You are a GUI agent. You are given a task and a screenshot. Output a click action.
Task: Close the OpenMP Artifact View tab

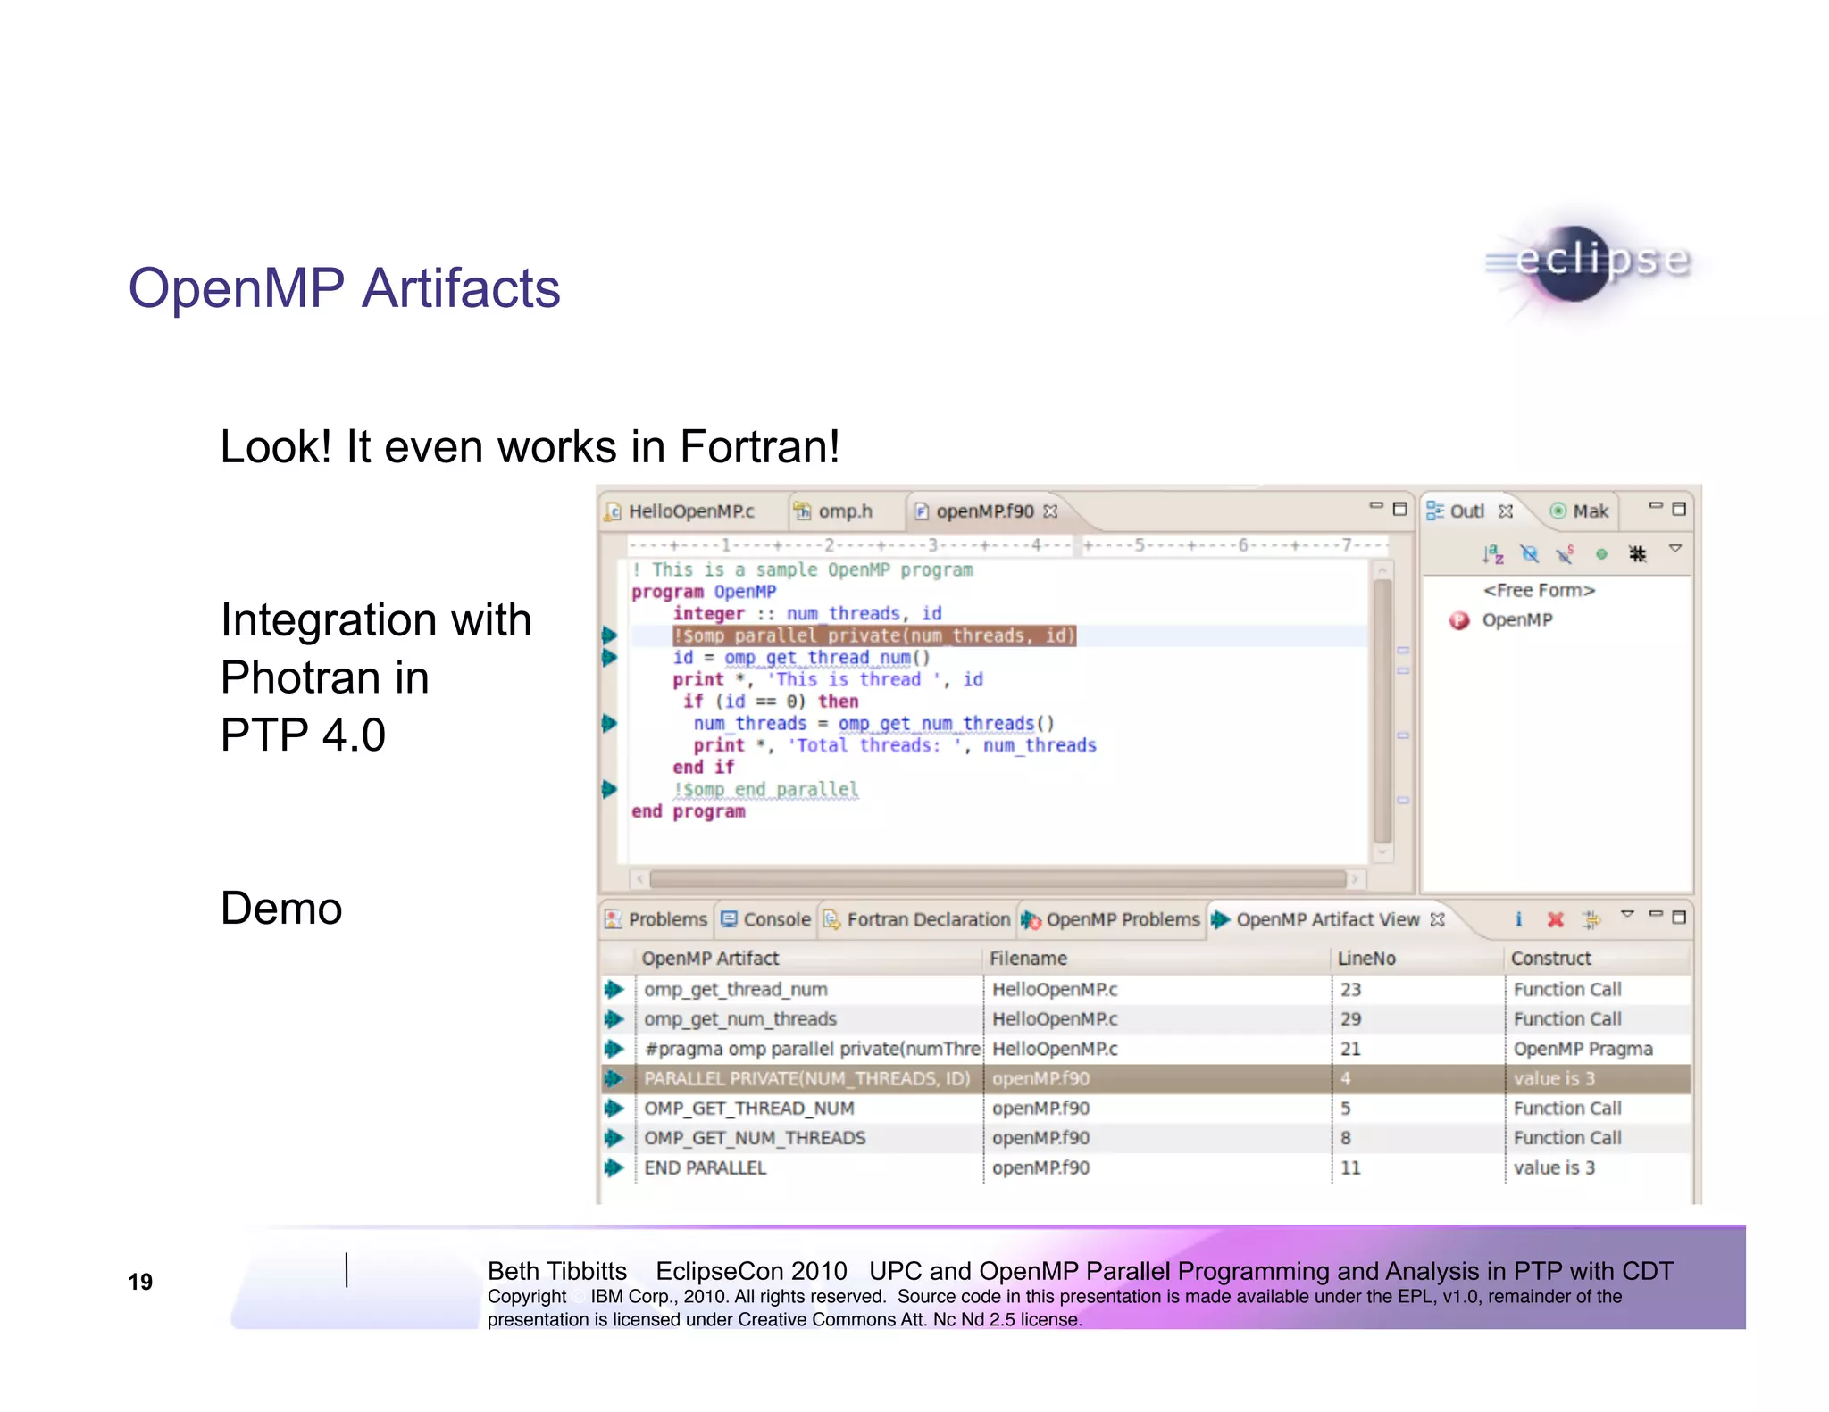tap(1437, 919)
